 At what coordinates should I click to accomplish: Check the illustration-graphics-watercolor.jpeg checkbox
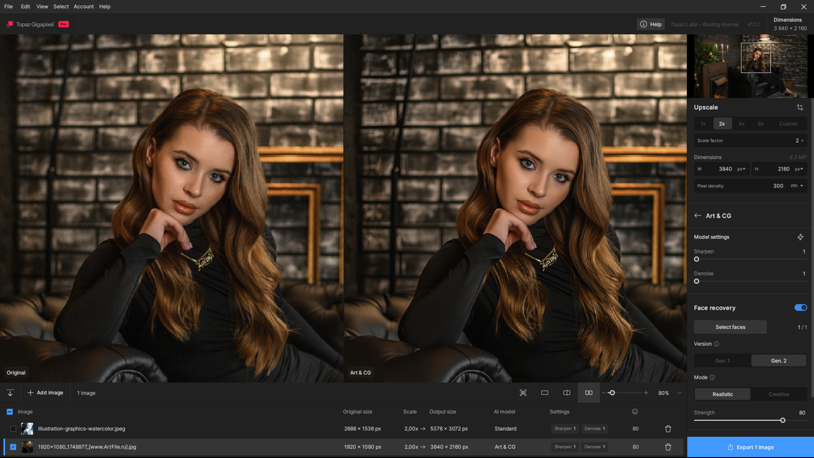pos(13,429)
